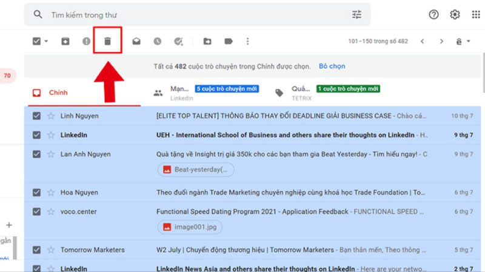This screenshot has height=272, width=485.
Task: Click the Labels tag icon
Action: tap(229, 41)
